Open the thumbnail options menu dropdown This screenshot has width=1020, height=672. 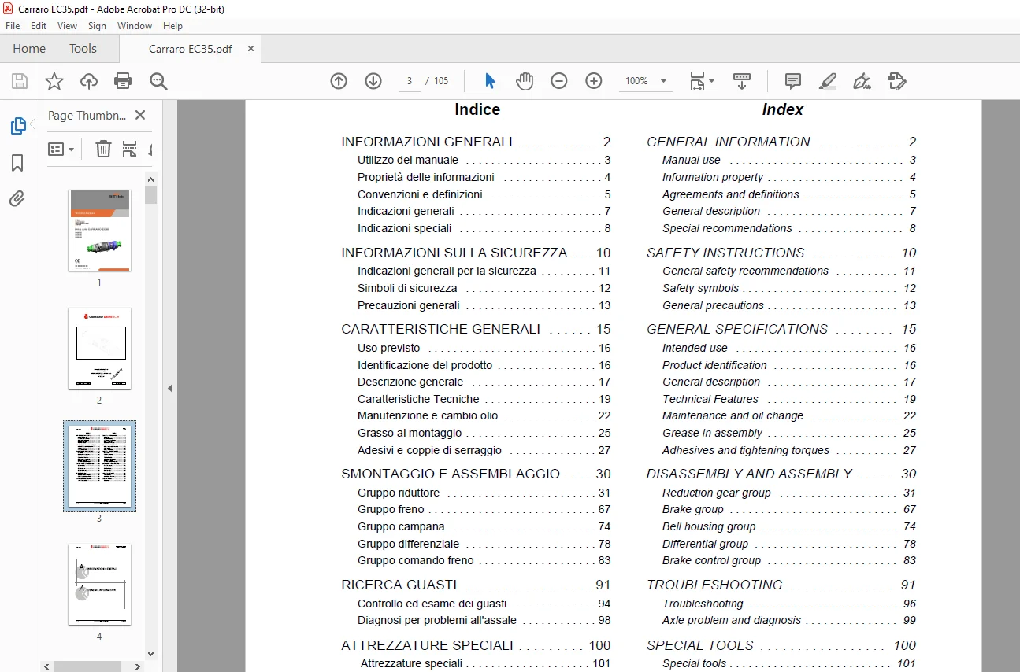pos(61,149)
